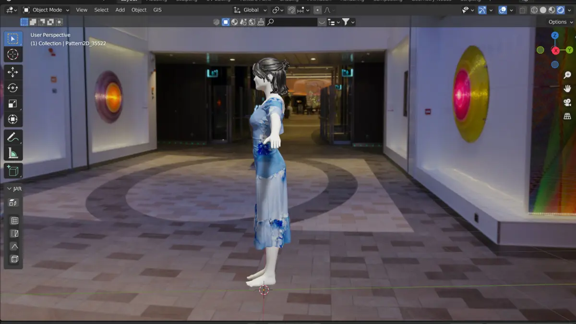Open the GIS menu
576x324 pixels.
[157, 10]
